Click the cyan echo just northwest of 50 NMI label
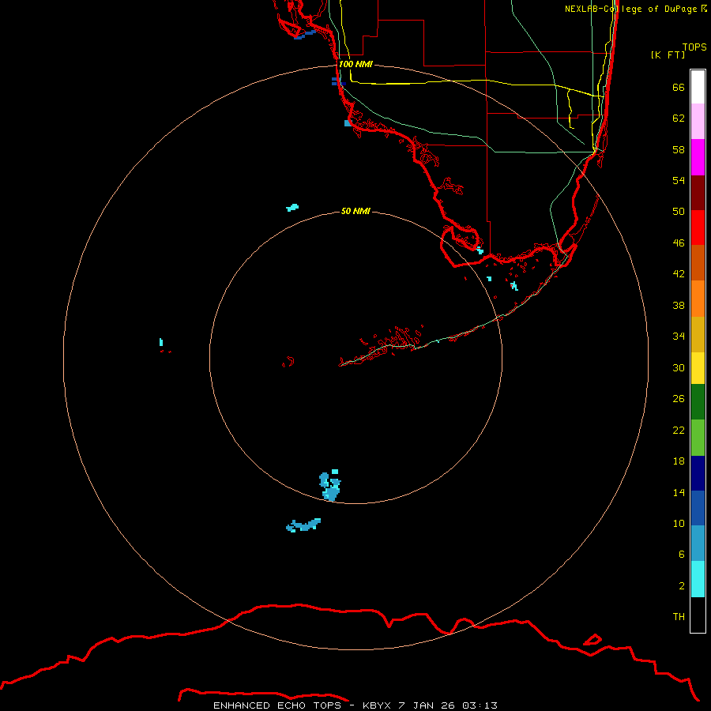 292,208
